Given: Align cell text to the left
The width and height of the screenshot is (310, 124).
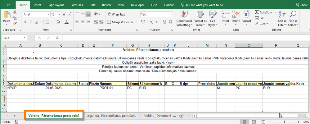Looking at the screenshot, I should click(x=77, y=22).
